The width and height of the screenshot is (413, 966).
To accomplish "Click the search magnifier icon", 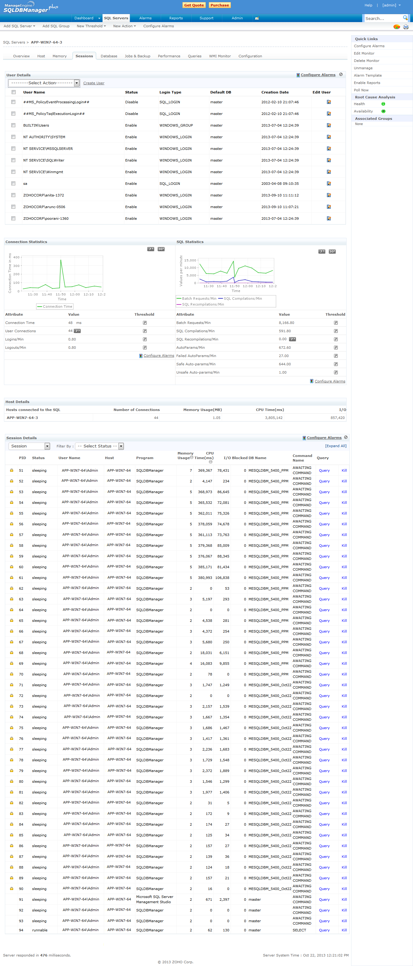I will point(405,18).
